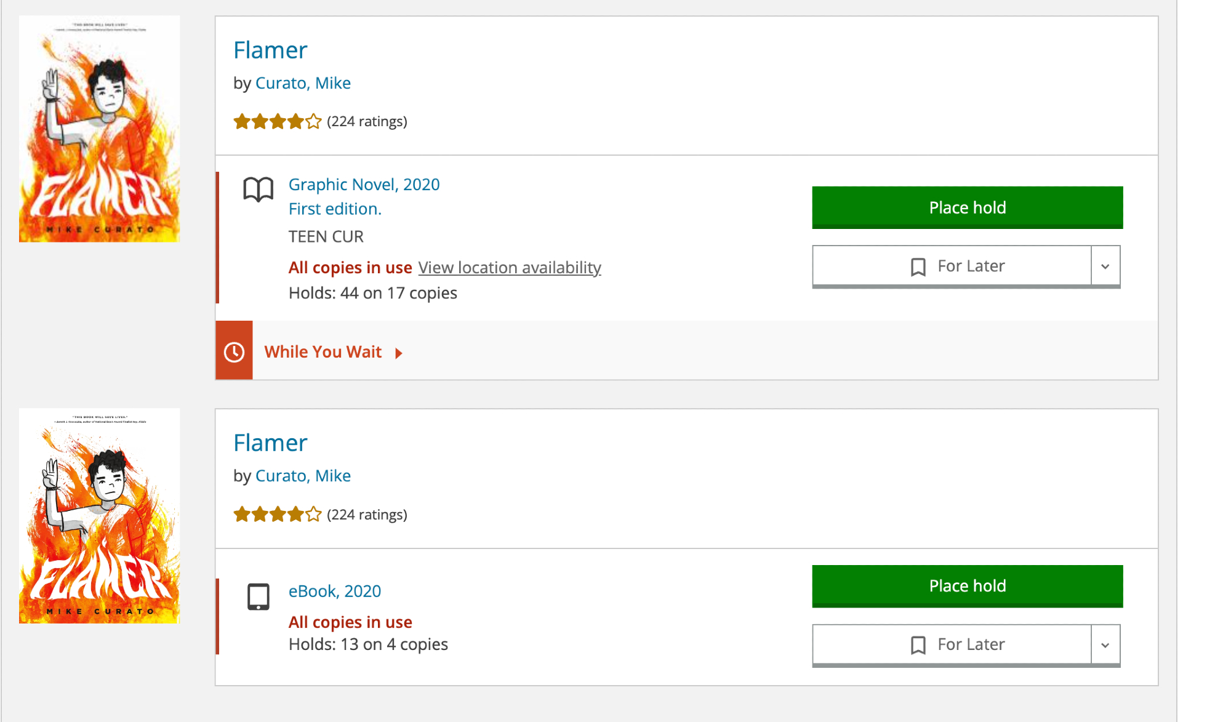Click the clock icon beside While You Wait

point(234,352)
